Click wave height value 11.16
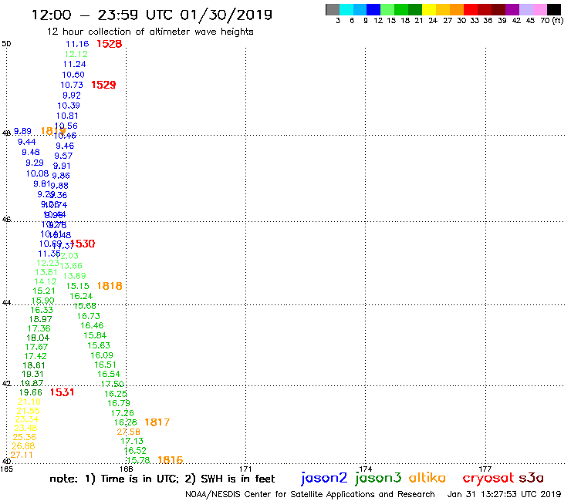 click(x=77, y=44)
